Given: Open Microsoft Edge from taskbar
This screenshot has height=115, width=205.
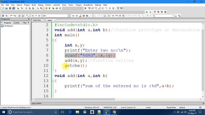Looking at the screenshot, I should tap(70, 112).
